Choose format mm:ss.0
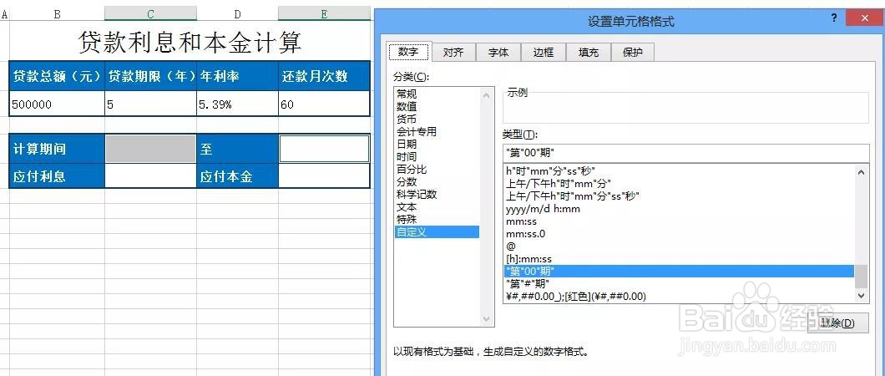This screenshot has width=885, height=376. pos(679,234)
